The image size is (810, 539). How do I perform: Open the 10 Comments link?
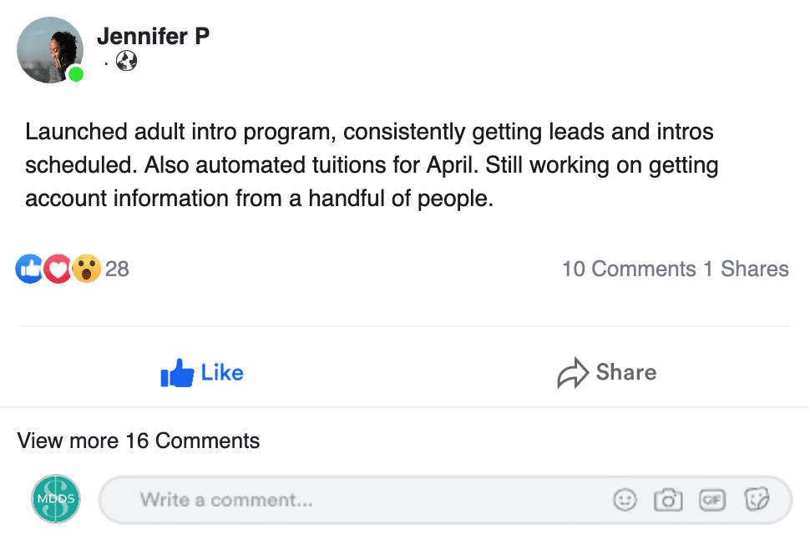point(629,269)
